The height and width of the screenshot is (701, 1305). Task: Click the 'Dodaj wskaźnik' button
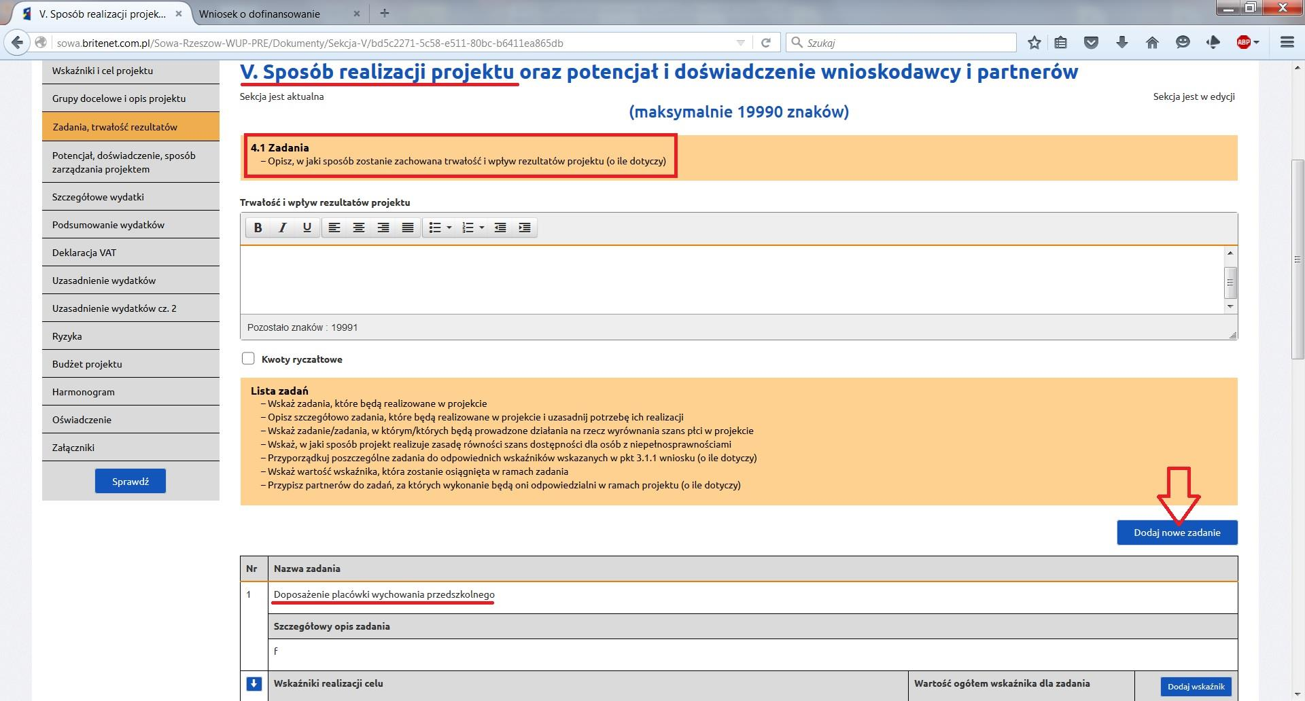[x=1196, y=687]
